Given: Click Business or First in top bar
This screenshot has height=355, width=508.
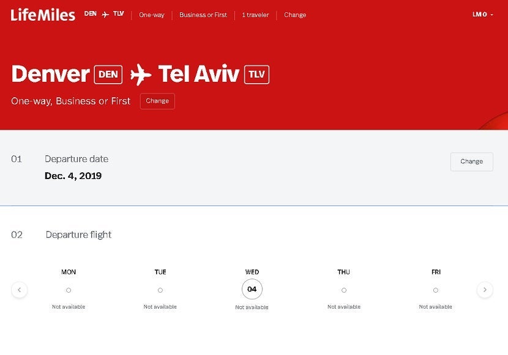Looking at the screenshot, I should [x=203, y=15].
